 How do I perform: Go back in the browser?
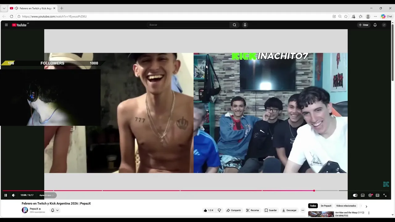[4, 16]
